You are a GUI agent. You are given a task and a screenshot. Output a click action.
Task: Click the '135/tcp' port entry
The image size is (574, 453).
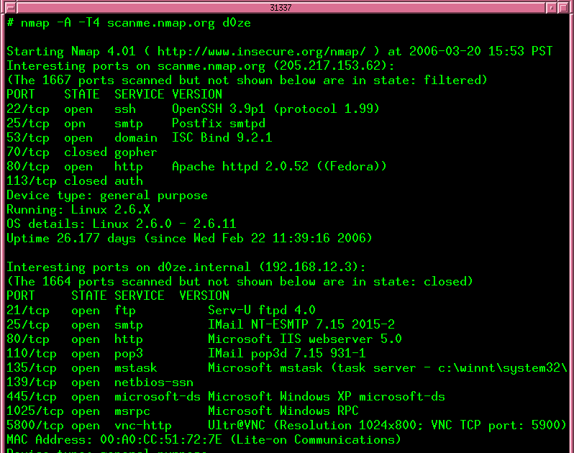point(32,367)
